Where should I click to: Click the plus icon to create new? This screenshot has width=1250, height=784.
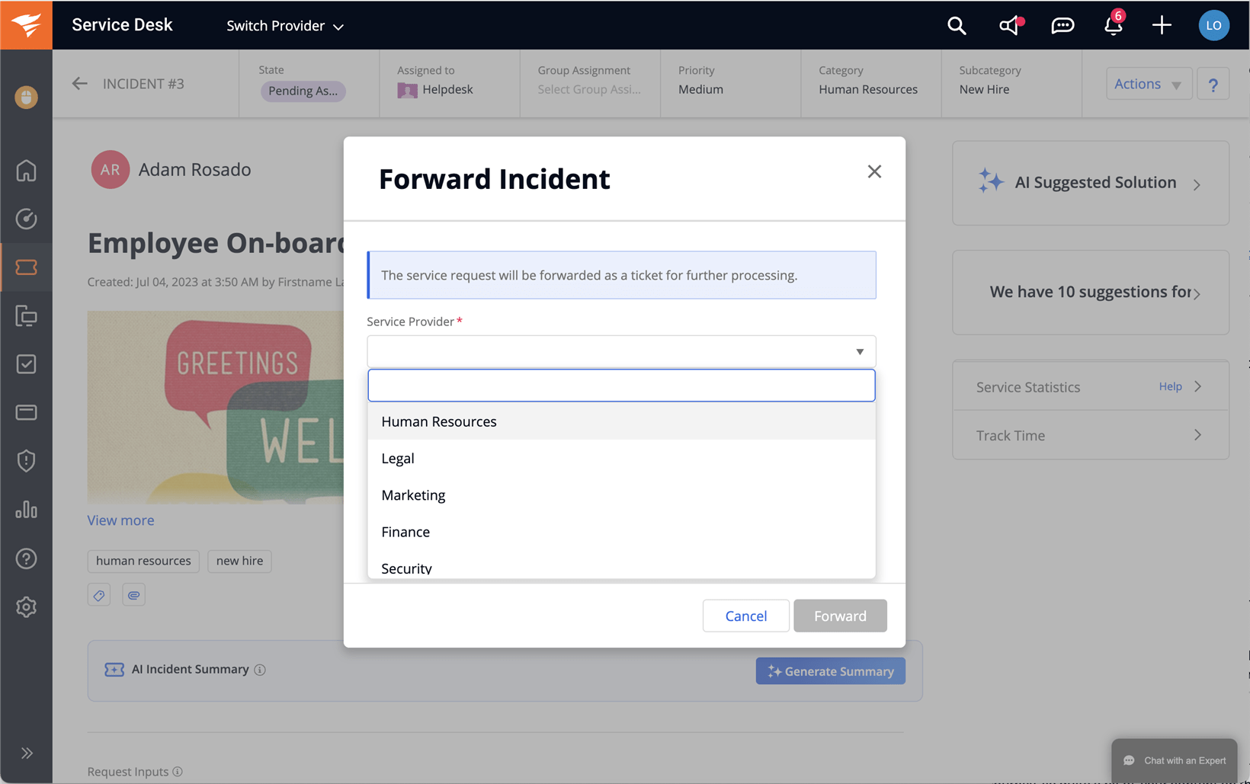point(1162,26)
